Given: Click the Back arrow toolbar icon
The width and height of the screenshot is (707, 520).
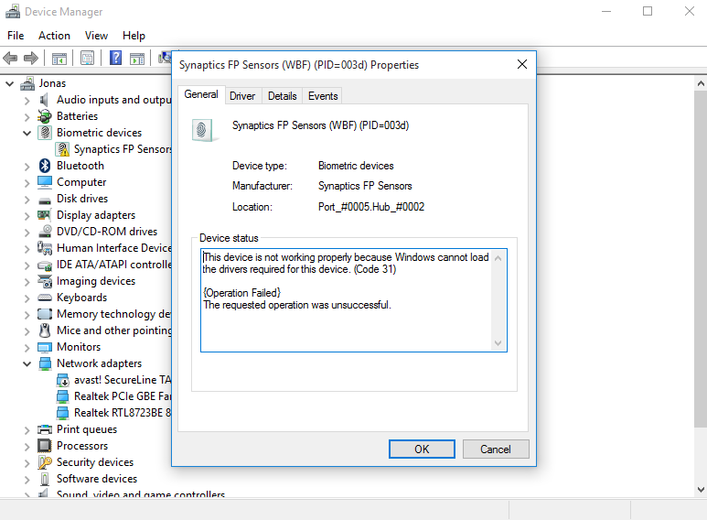Looking at the screenshot, I should pyautogui.click(x=10, y=58).
